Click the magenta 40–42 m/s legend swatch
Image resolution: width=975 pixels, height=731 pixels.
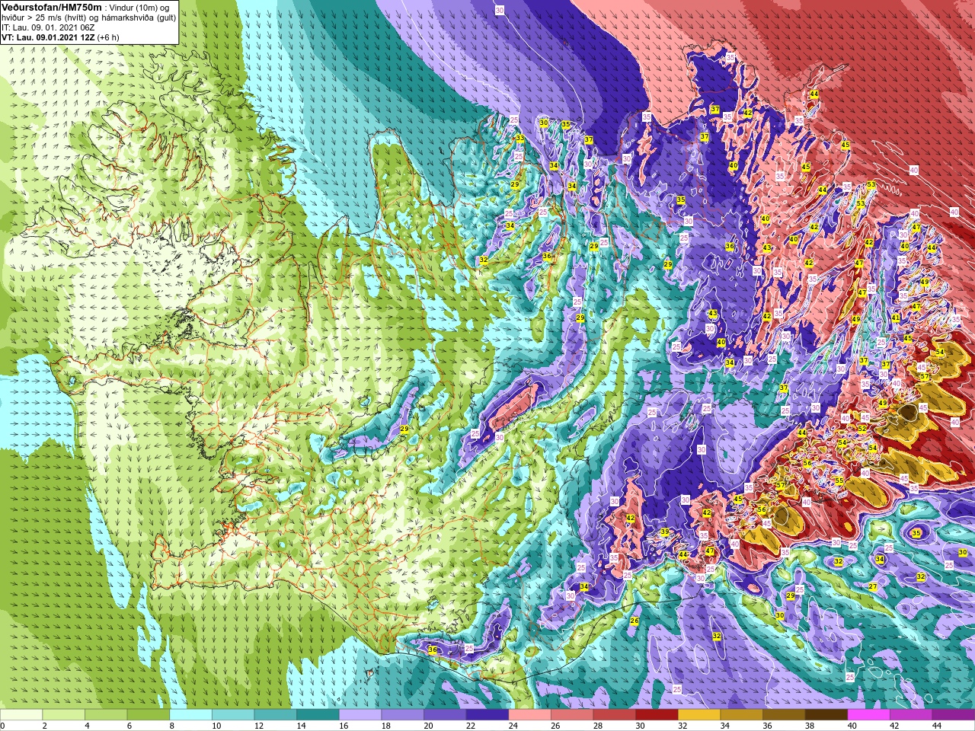869,715
